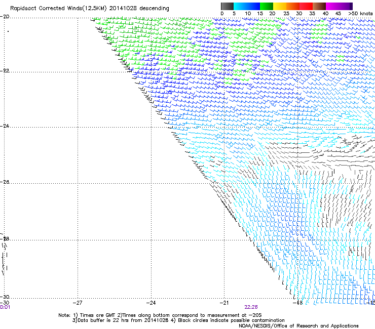Click the green 15-20 knots color swatch
Viewport: 375px width, 329px height.
(267, 6)
